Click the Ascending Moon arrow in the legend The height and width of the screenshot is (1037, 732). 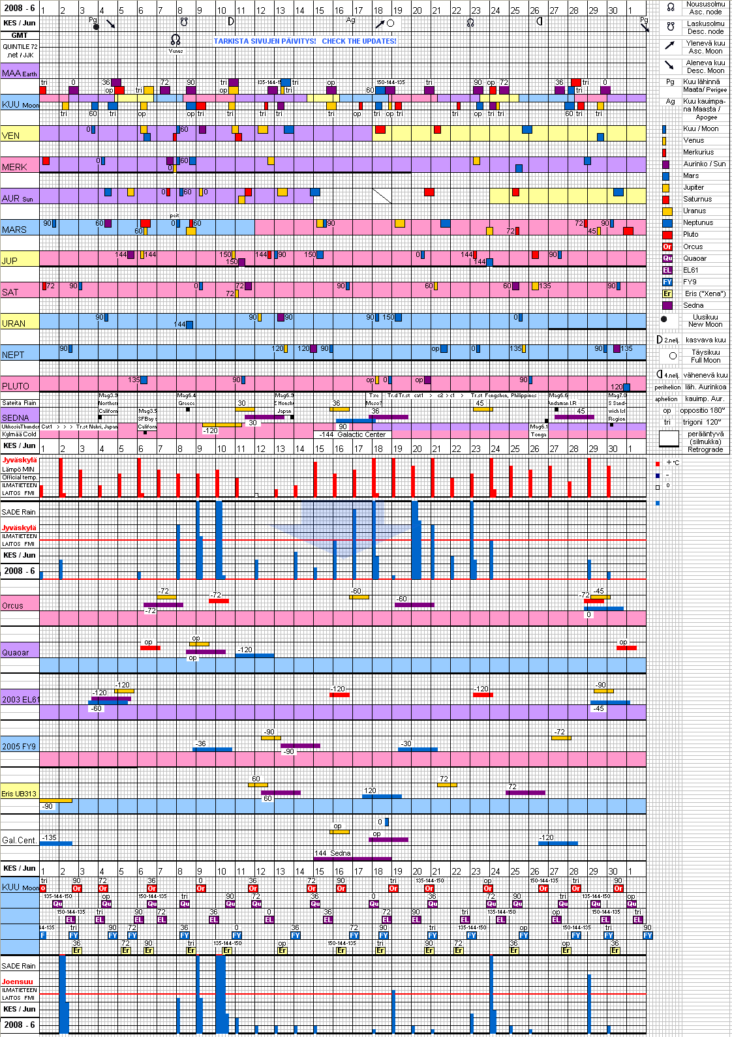[x=670, y=46]
